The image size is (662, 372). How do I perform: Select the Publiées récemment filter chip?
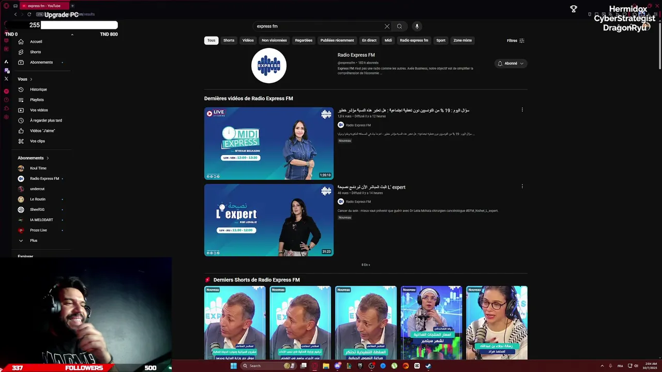tap(337, 40)
